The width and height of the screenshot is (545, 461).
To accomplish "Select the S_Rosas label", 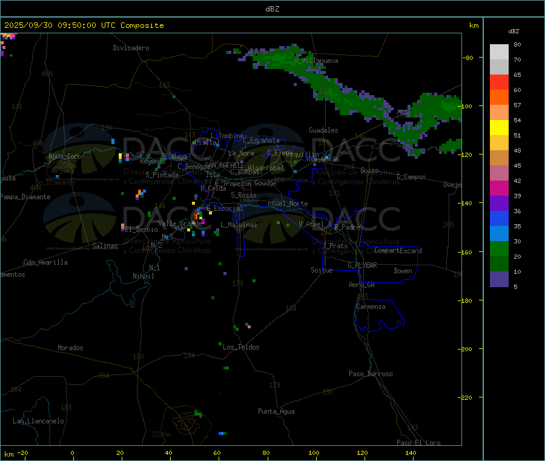I will pyautogui.click(x=243, y=195).
